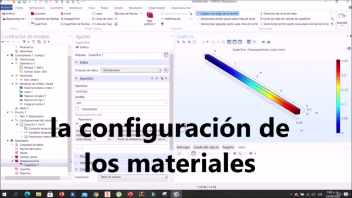Click the Gráfico plot button in ribbon

8,14
